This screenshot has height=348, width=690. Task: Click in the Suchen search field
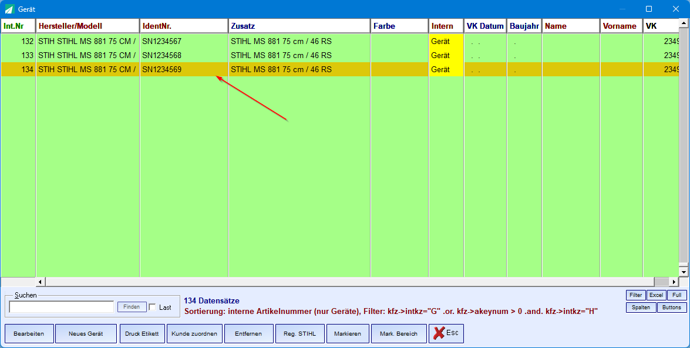[x=61, y=307]
